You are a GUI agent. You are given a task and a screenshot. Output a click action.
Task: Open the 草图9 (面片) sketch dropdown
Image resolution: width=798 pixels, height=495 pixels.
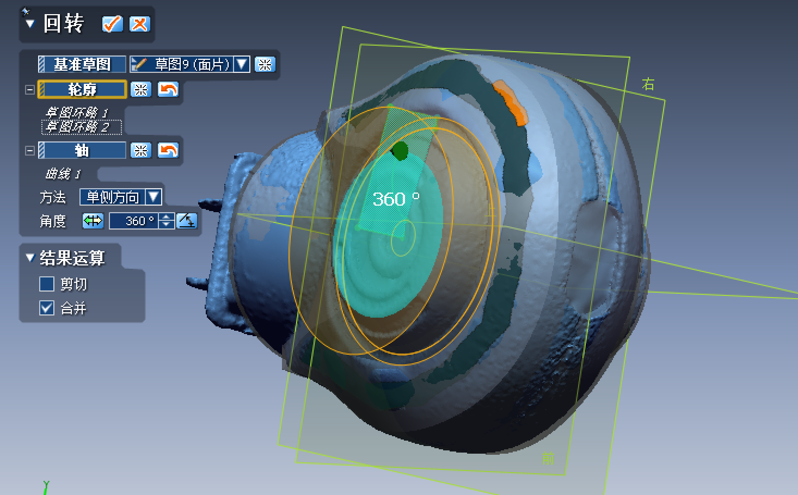tap(242, 64)
